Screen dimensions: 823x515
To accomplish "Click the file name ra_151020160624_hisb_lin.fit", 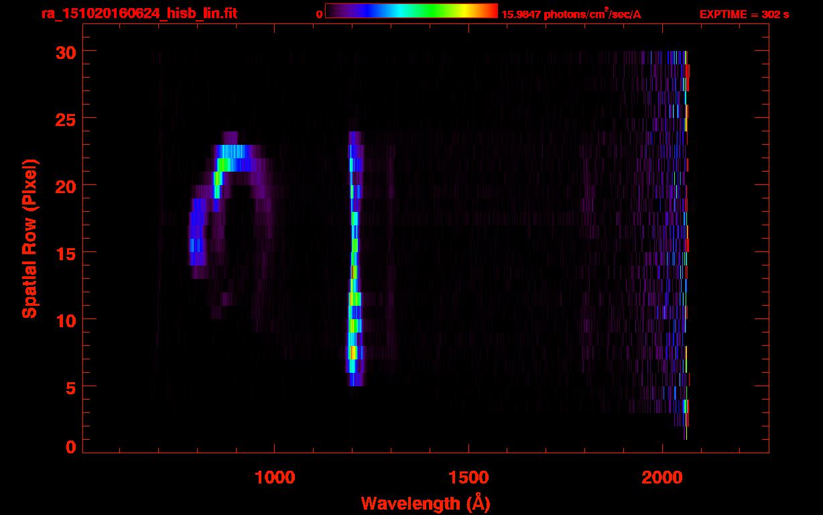I will pyautogui.click(x=138, y=13).
